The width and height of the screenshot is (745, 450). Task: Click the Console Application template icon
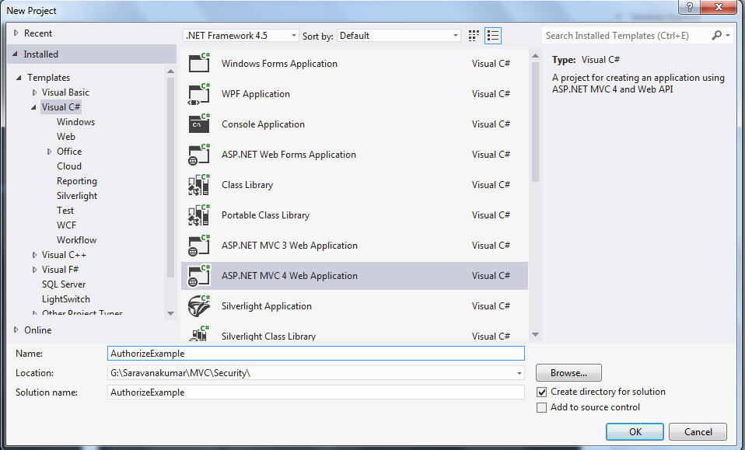pyautogui.click(x=199, y=124)
